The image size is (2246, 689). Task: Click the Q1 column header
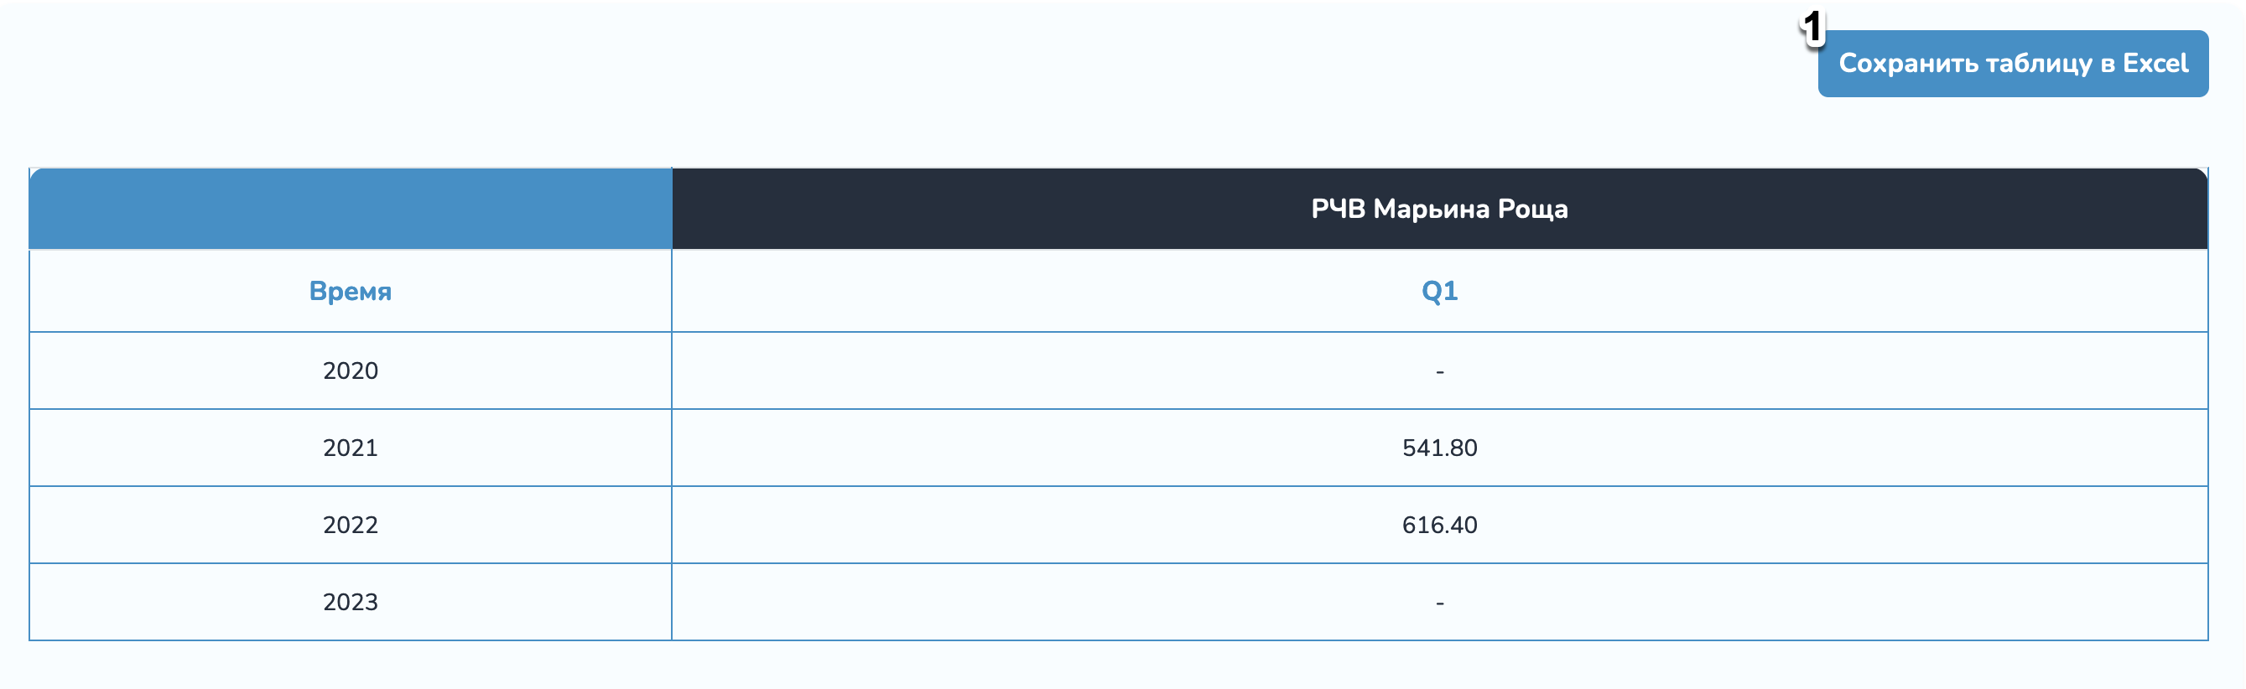point(1438,291)
